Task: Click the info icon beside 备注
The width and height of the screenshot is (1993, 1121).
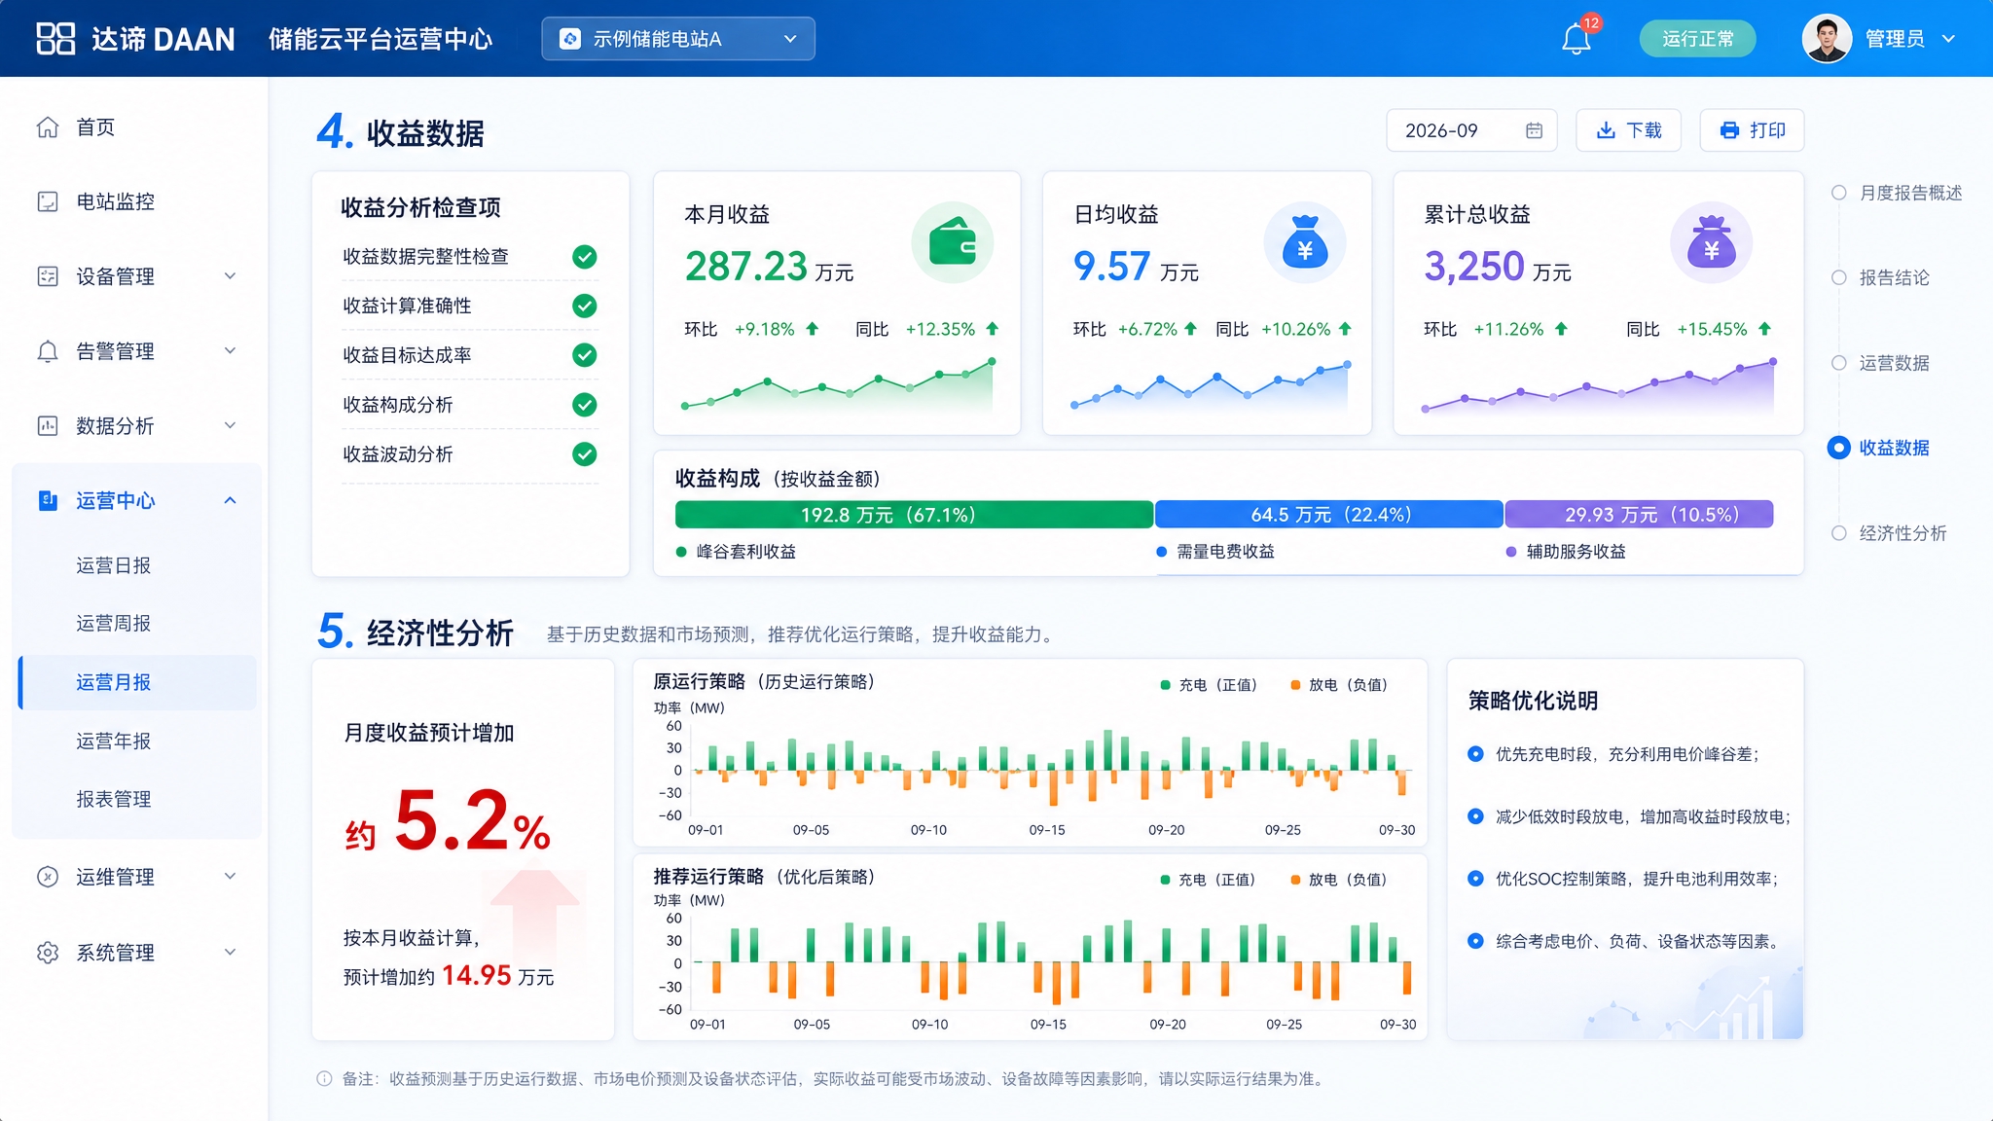Action: pos(324,1078)
